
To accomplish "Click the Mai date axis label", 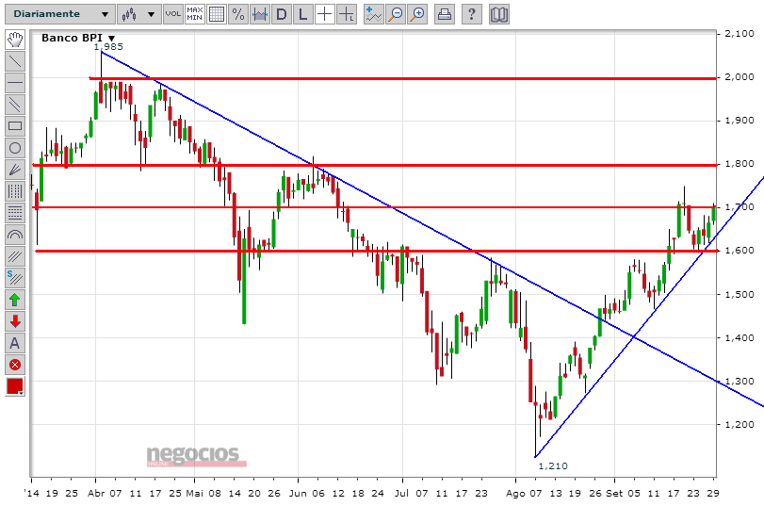I will 194,494.
